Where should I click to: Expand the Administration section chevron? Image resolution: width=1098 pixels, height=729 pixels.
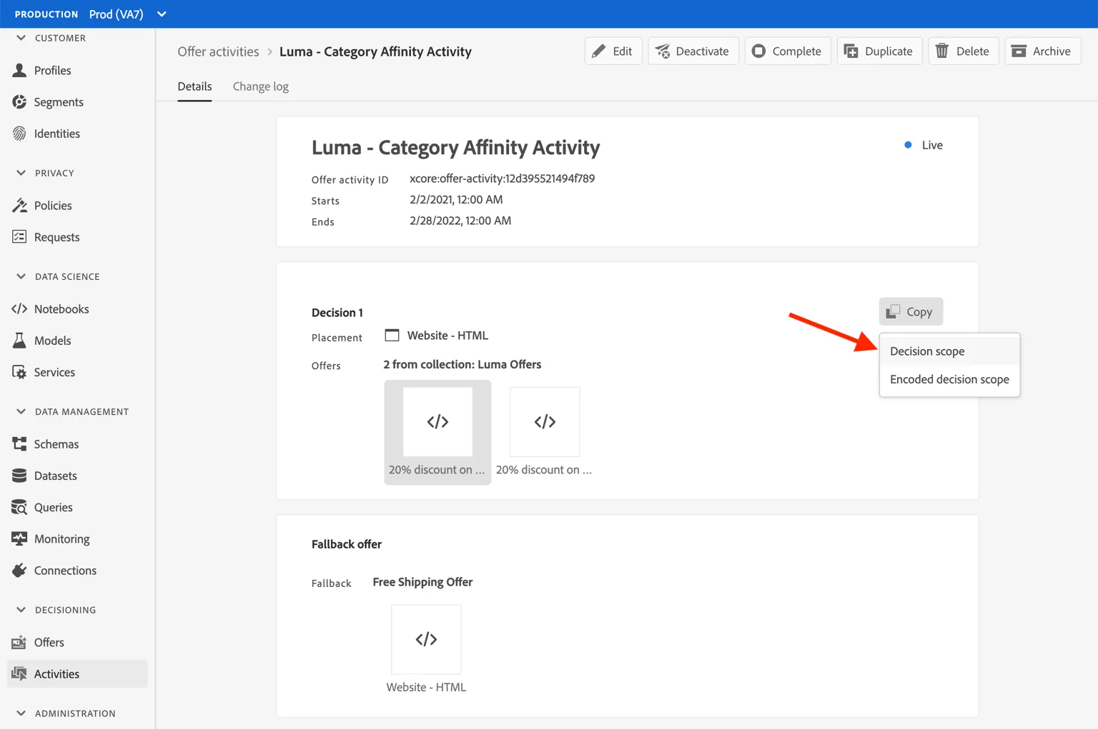[x=21, y=713]
